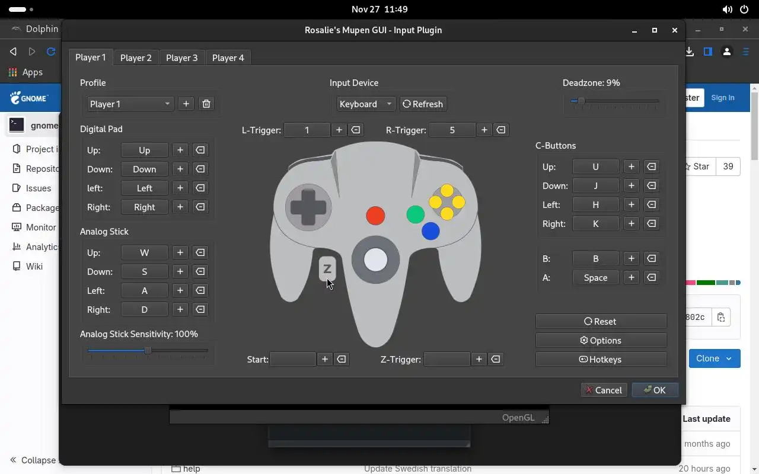This screenshot has height=474, width=759.
Task: Clear binding for C-Buttons Down
Action: click(x=652, y=185)
